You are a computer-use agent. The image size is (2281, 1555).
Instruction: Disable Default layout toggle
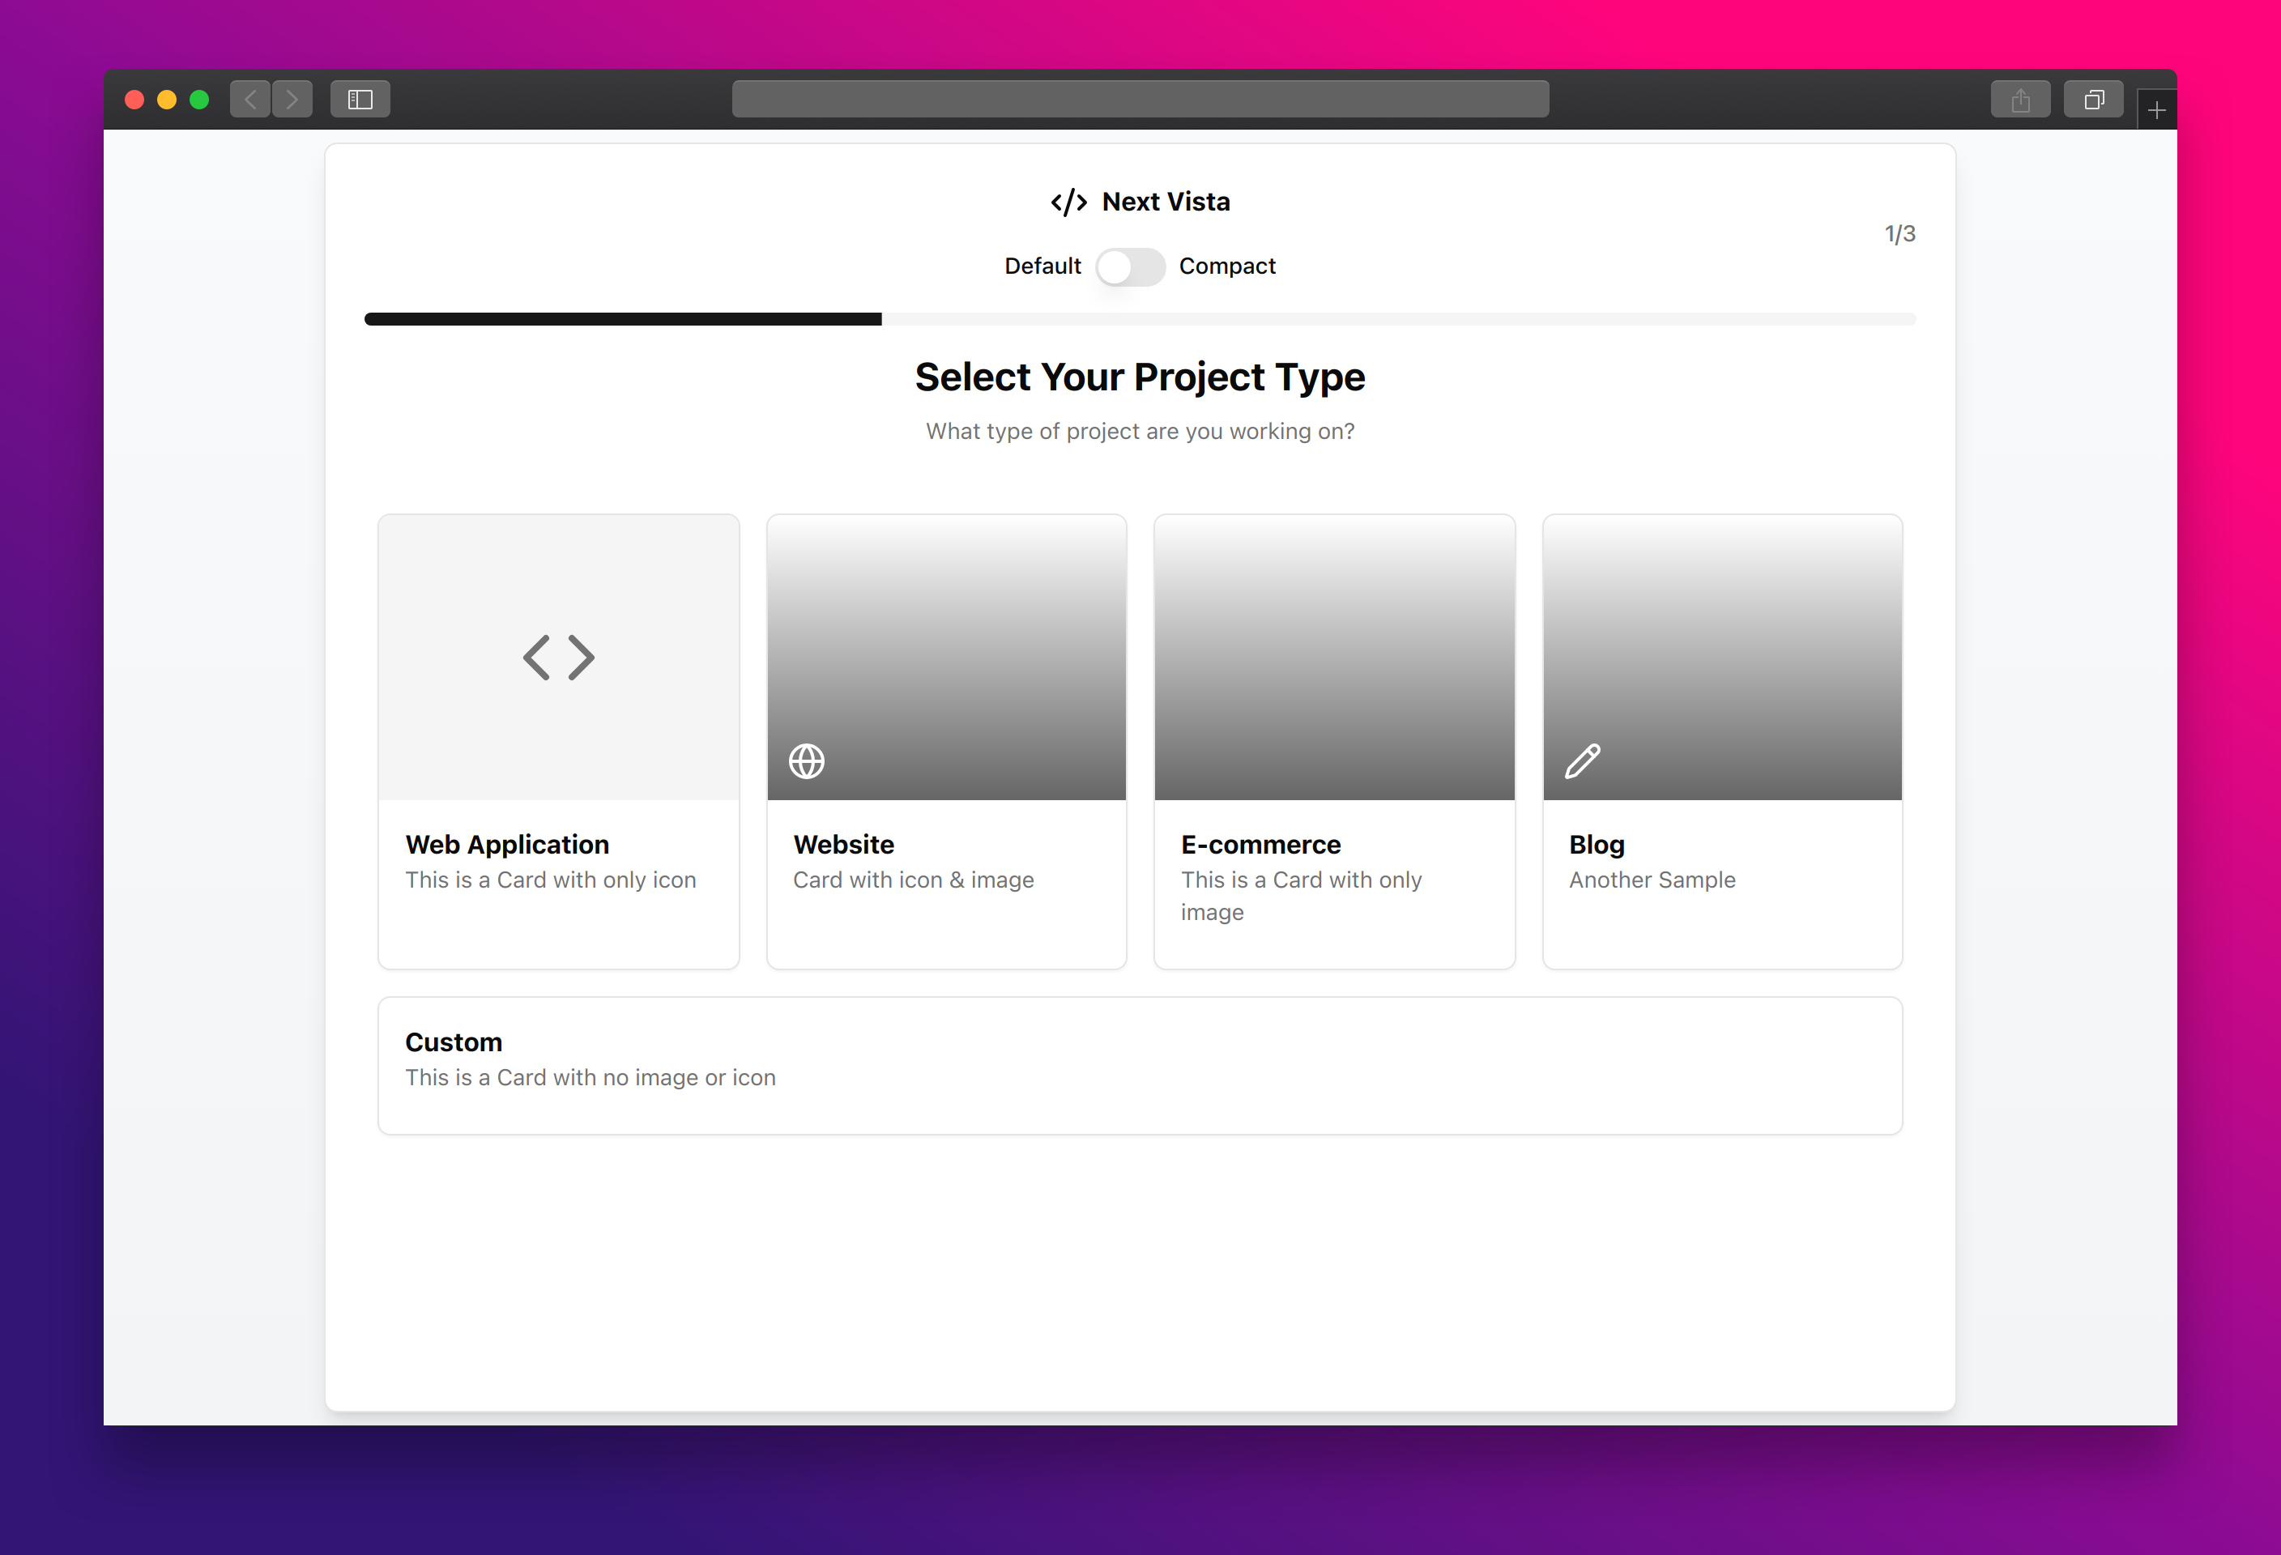point(1128,265)
